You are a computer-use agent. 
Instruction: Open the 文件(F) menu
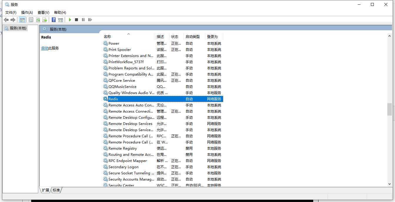(x=11, y=12)
